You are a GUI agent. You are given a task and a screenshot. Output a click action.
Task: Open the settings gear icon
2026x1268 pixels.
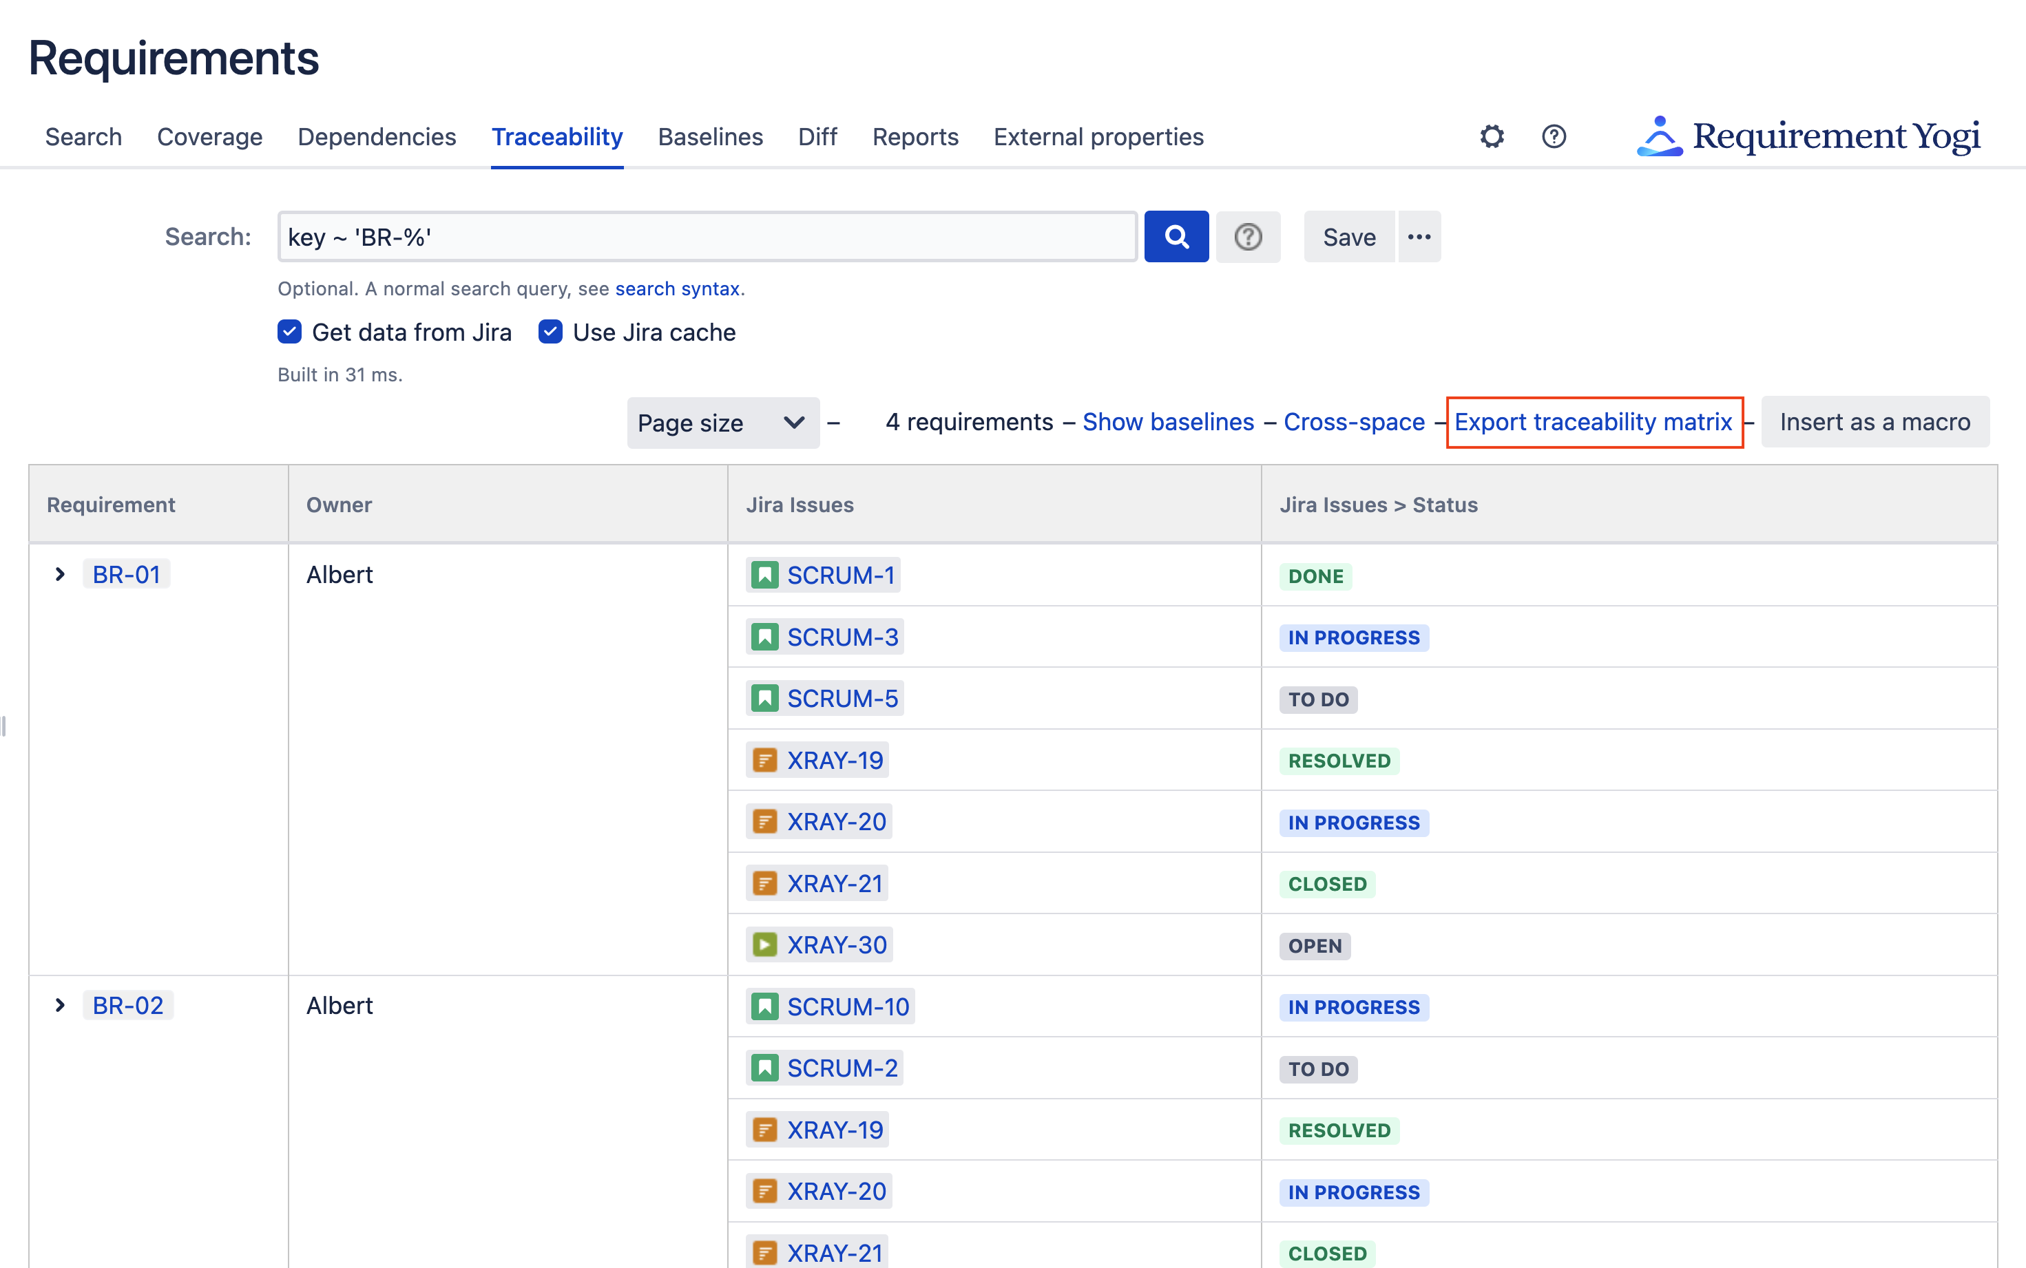[x=1491, y=136]
